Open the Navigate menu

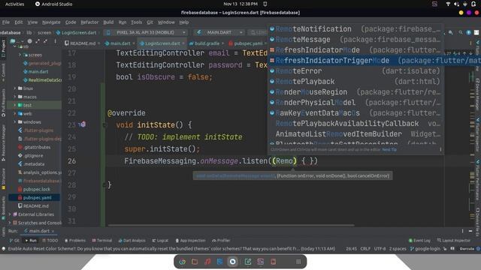coord(51,22)
